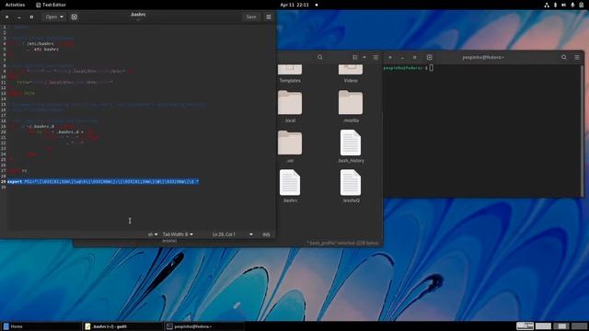Viewport: 589px width, 331px height.
Task: Switch to .bashrc gedit taskbar entry
Action: click(122, 326)
